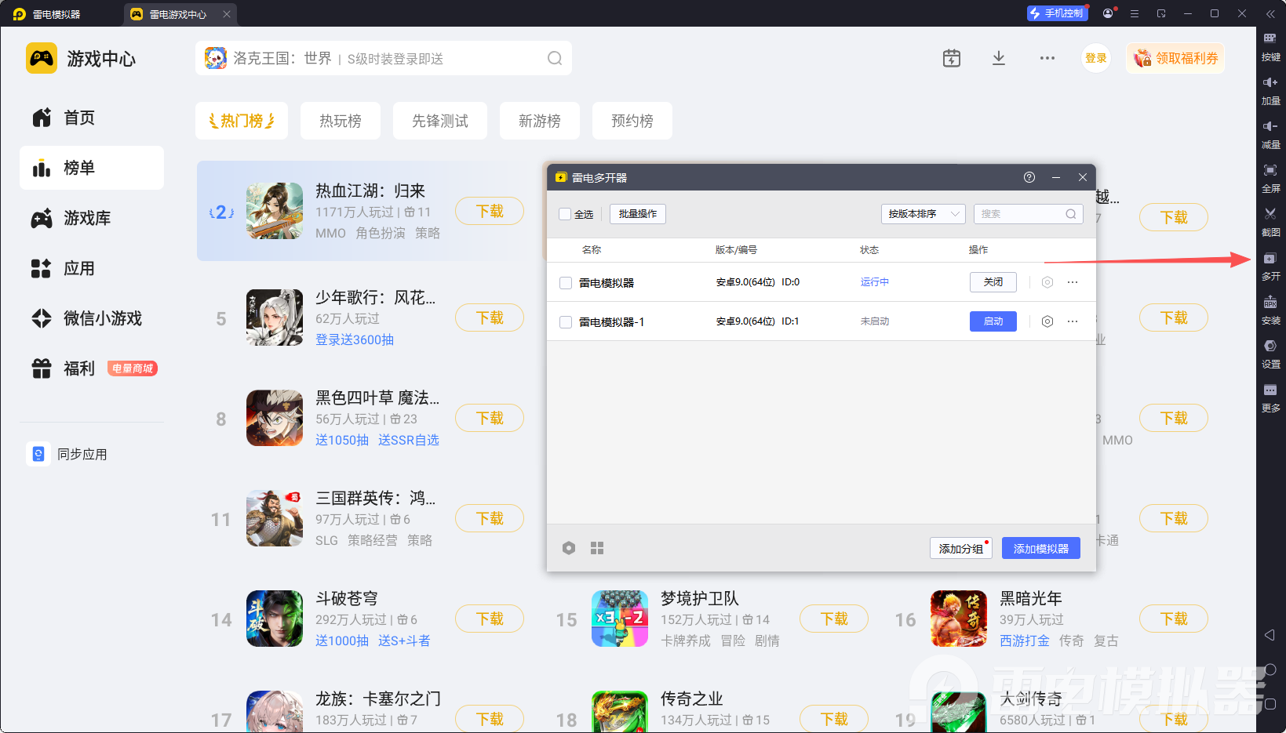Tap the Android back triangle icon
Screen dimensions: 1286x733
click(x=1270, y=635)
